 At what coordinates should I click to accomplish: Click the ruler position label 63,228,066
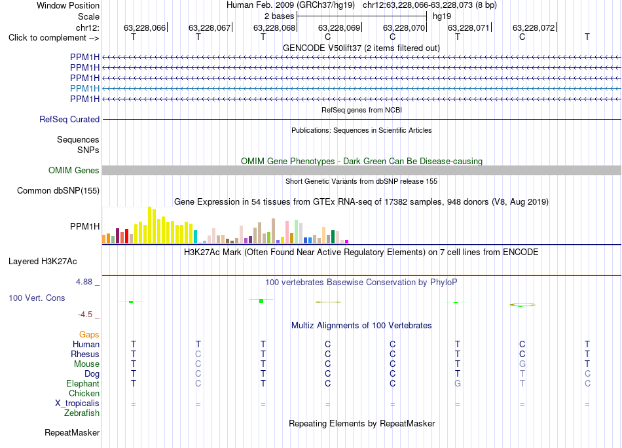(x=145, y=27)
